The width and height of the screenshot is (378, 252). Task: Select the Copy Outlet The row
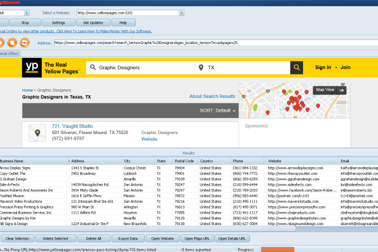[189, 174]
